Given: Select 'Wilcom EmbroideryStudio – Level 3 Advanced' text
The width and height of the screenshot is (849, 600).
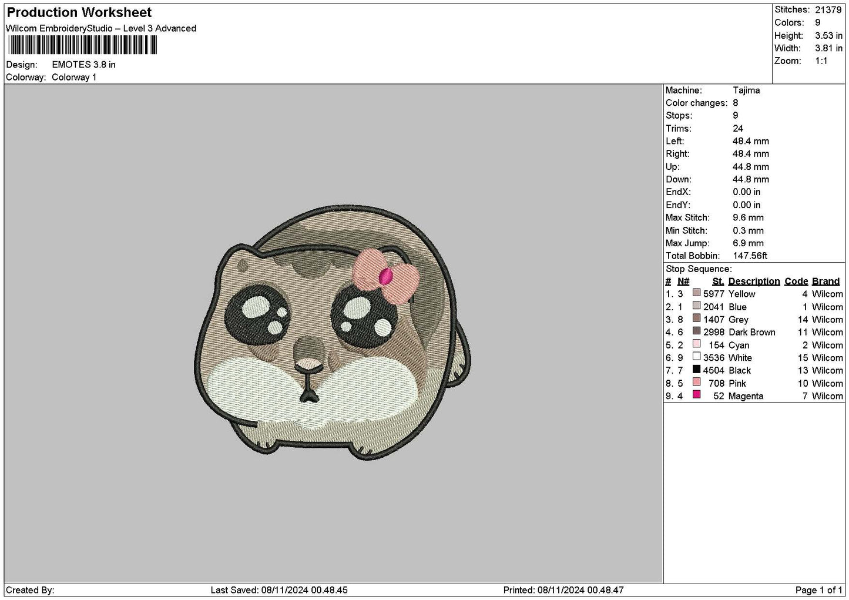Looking at the screenshot, I should 101,28.
